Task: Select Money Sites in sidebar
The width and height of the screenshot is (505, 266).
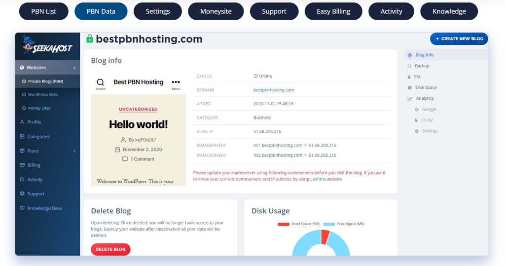Action: 39,108
